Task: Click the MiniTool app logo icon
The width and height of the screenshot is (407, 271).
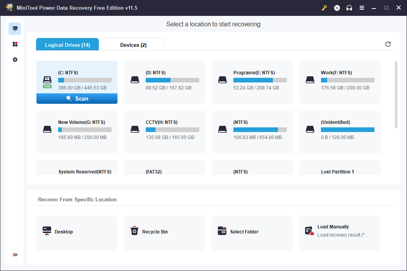Action: [x=9, y=7]
